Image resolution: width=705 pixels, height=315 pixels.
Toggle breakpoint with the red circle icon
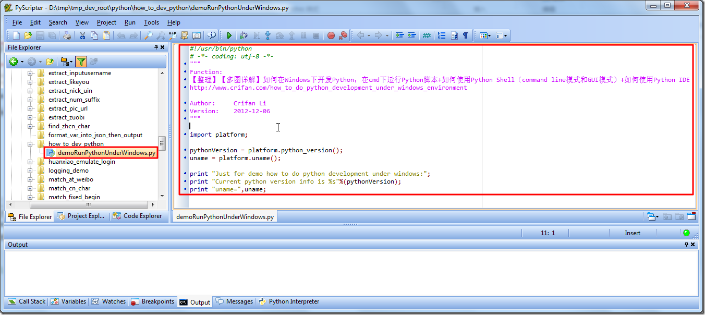pos(331,35)
